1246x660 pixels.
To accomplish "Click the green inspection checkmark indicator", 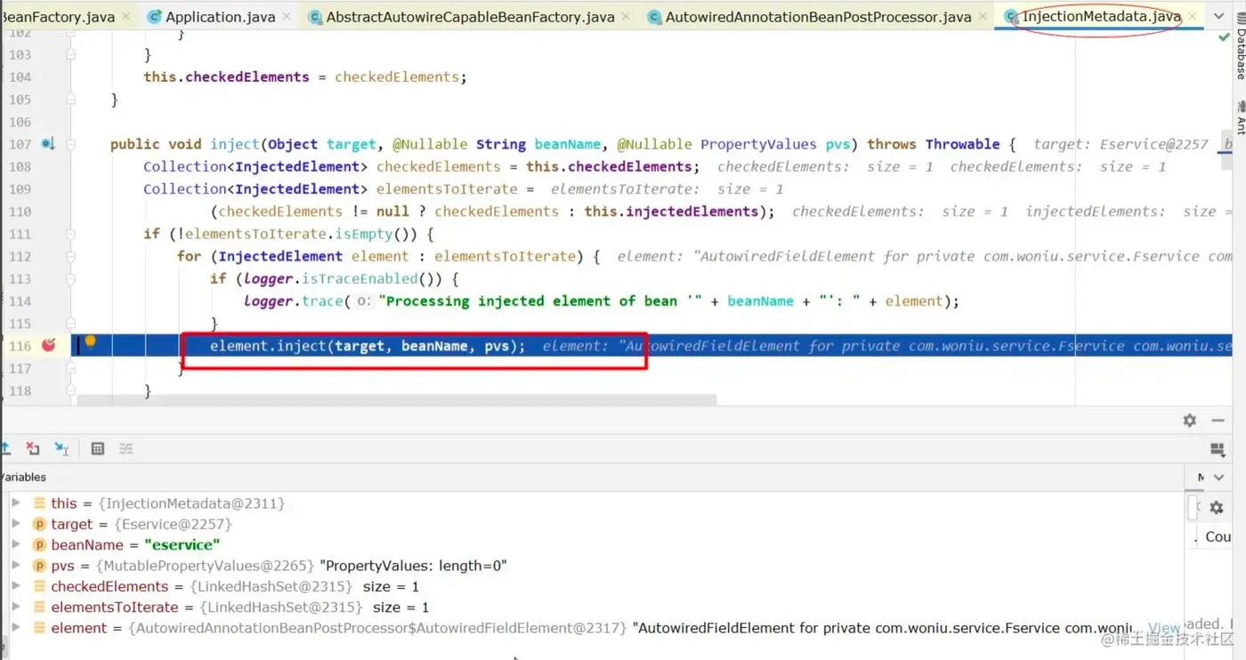I will click(x=1224, y=37).
